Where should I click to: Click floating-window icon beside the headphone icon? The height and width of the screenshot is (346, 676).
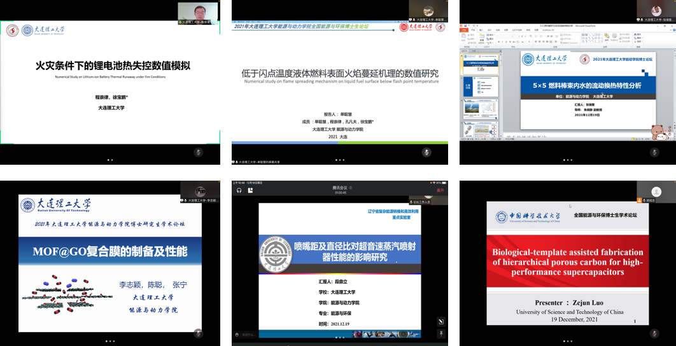250,190
